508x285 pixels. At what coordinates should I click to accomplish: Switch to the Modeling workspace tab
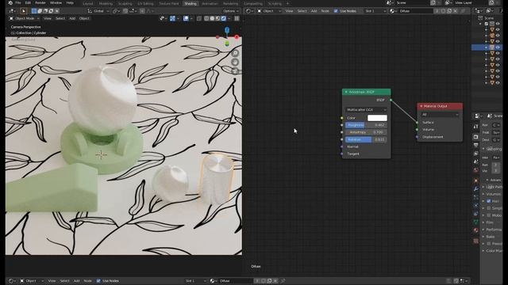pyautogui.click(x=106, y=3)
